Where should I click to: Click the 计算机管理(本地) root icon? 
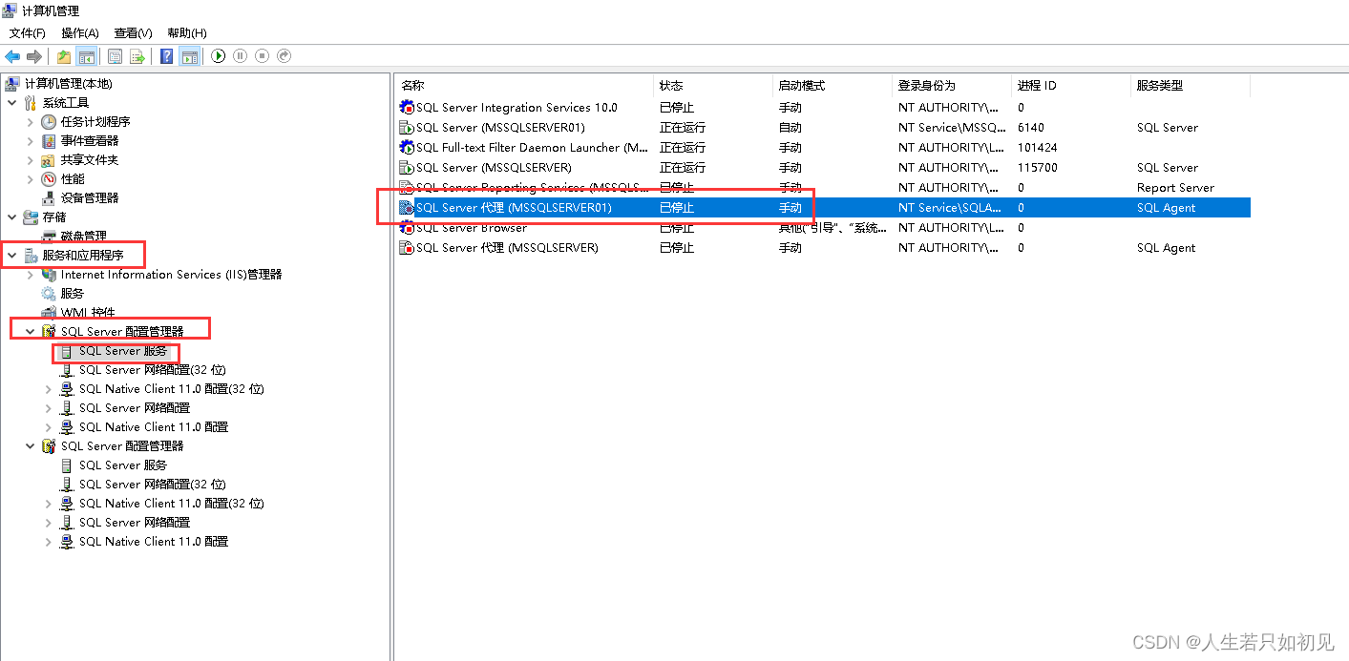pyautogui.click(x=12, y=84)
